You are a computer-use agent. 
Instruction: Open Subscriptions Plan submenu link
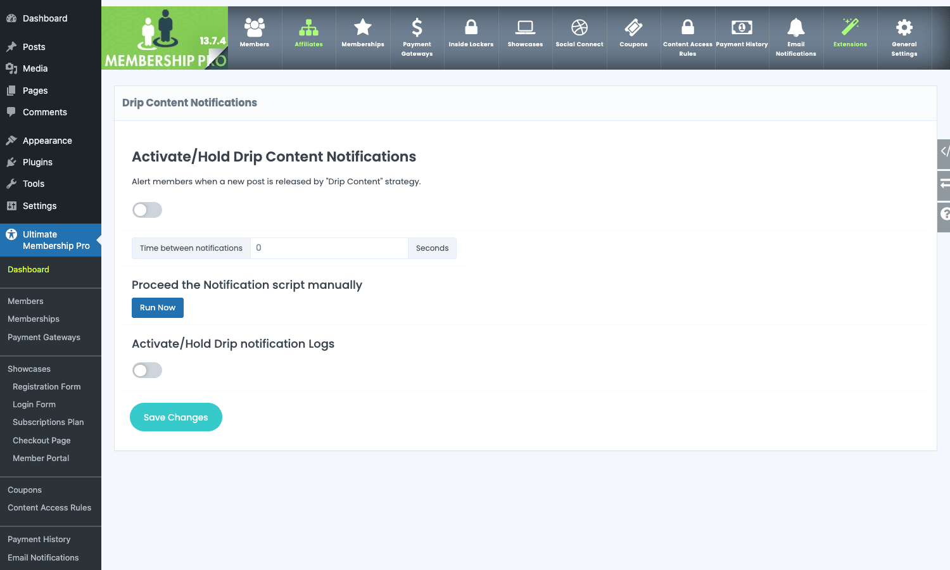pos(48,422)
